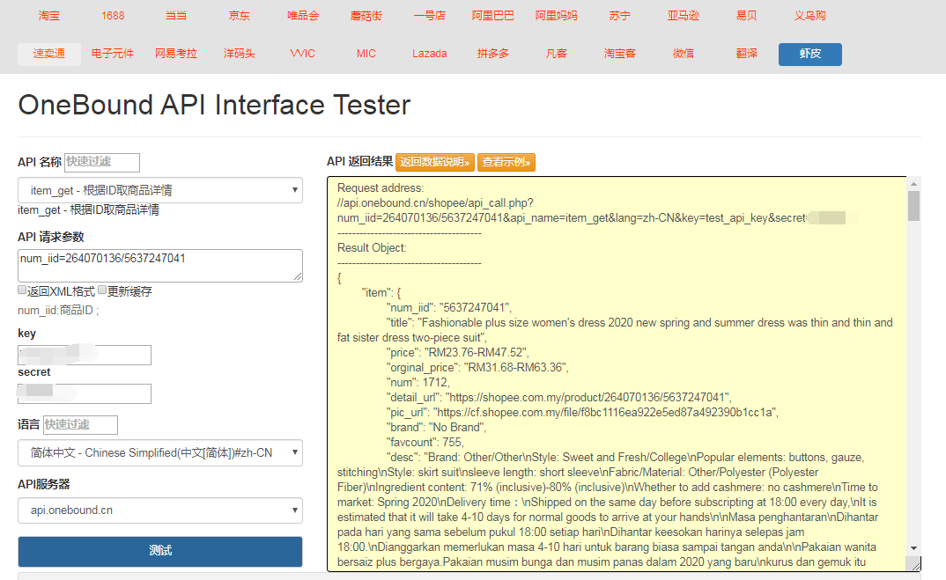Click the secret input field
Viewport: 946px width, 580px height.
[x=85, y=393]
